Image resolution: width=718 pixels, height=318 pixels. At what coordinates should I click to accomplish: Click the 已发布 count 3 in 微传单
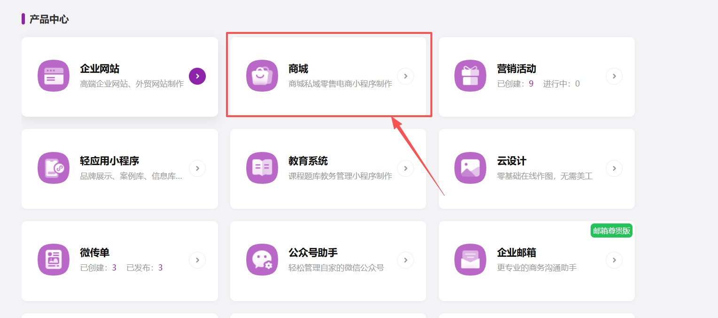160,268
